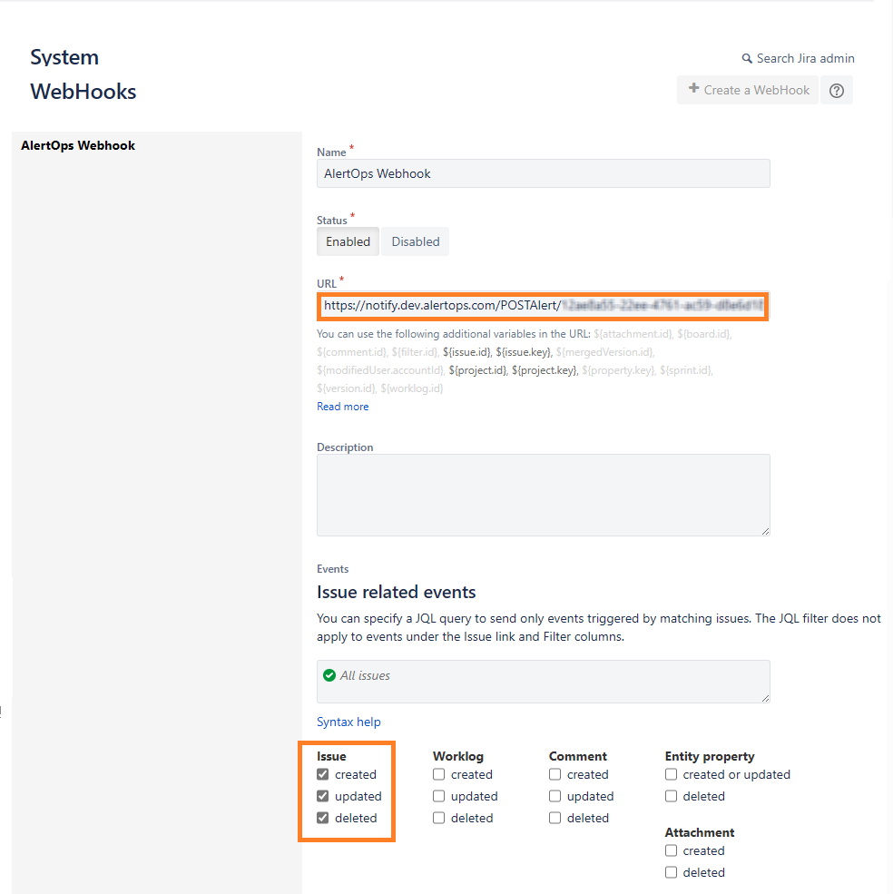The image size is (893, 894).
Task: Uncheck Issue created checkbox
Action: click(x=323, y=774)
